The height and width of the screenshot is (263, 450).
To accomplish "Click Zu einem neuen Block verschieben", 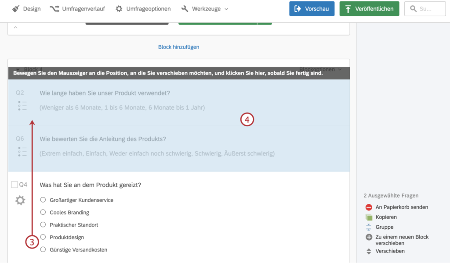I will coord(402,240).
